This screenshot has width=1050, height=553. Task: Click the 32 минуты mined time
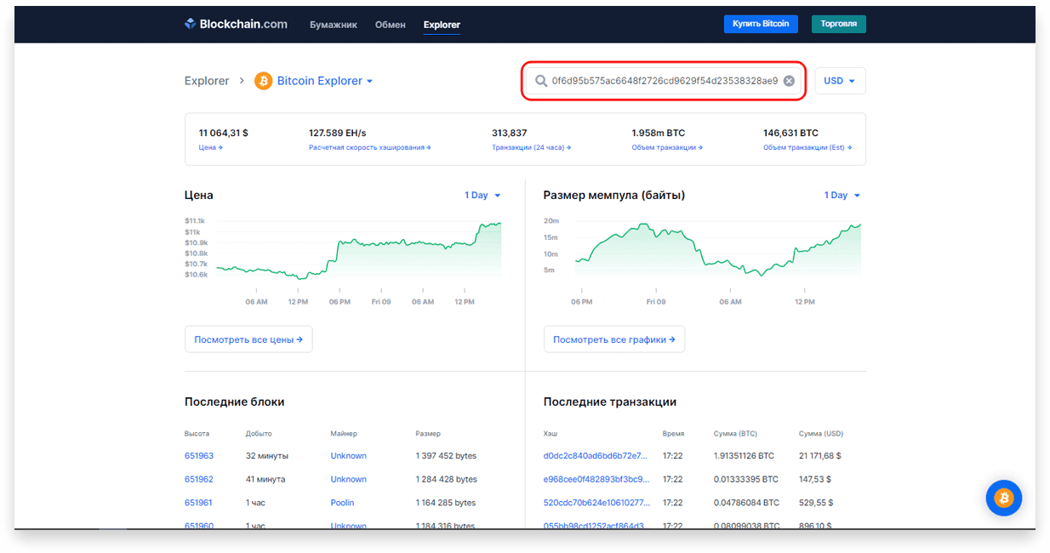point(267,456)
